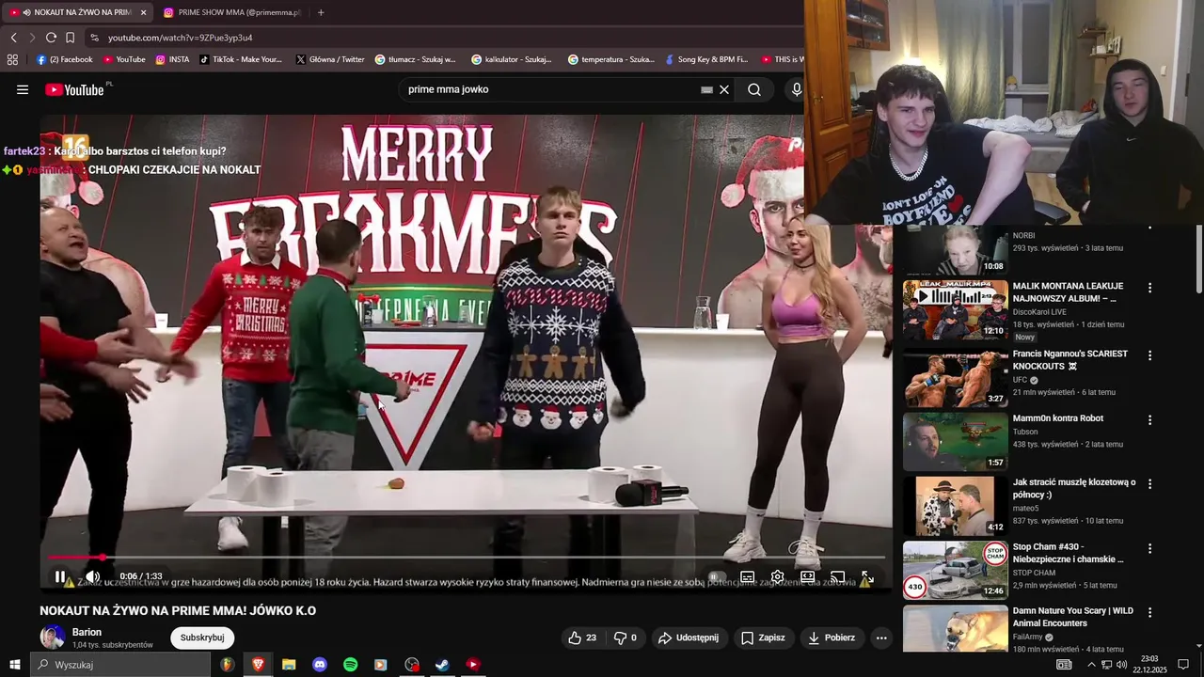Start voice search with microphone icon

(796, 89)
